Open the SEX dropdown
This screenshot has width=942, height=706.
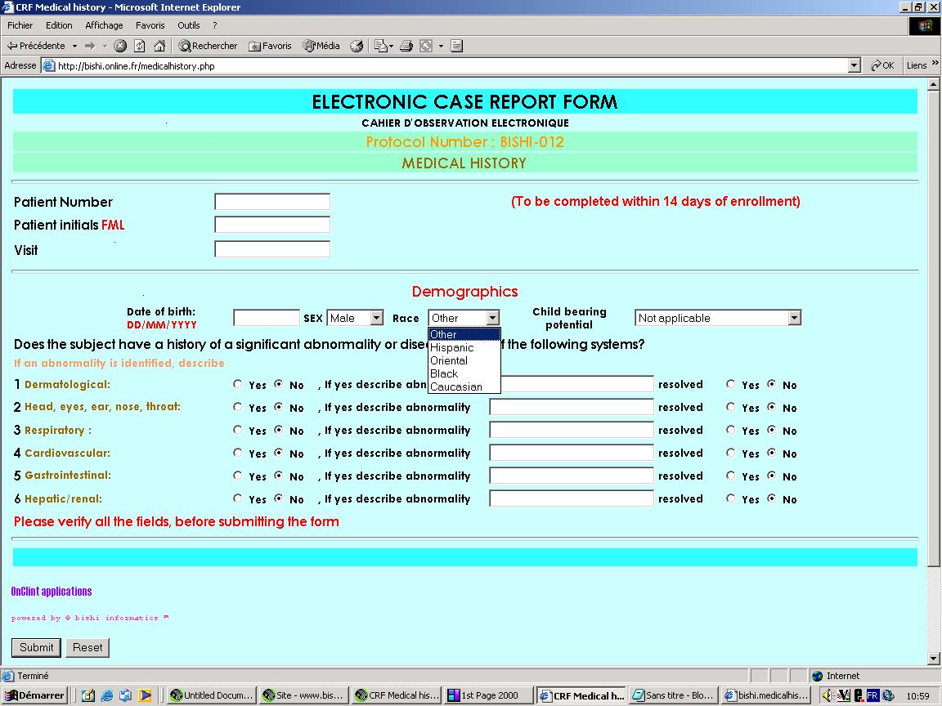(355, 318)
